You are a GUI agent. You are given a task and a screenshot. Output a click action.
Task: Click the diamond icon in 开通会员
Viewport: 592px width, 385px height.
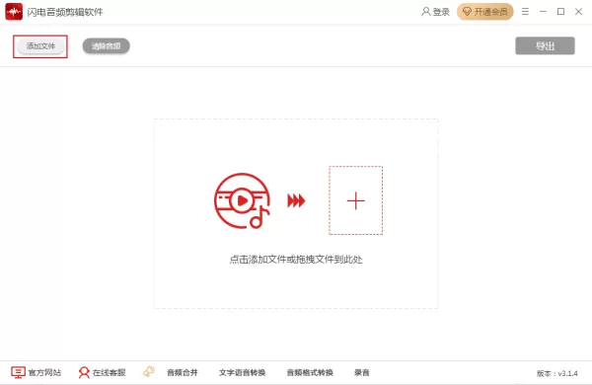tap(467, 12)
